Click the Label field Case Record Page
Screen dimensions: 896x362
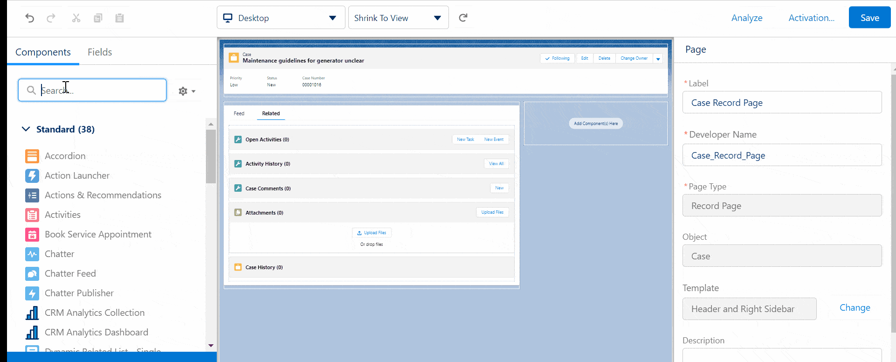pyautogui.click(x=782, y=102)
